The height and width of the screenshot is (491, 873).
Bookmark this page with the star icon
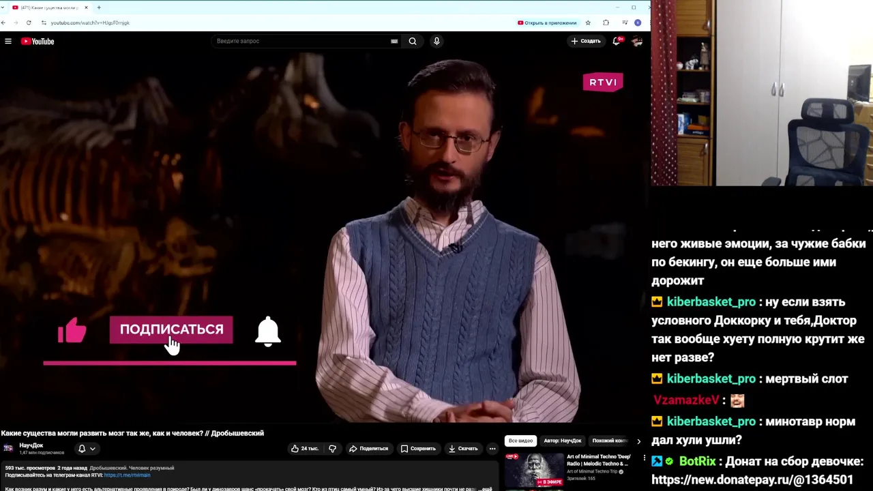click(588, 23)
